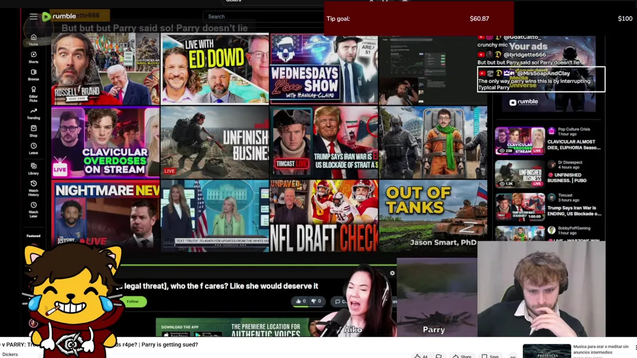Share the YouTube video
Image resolution: width=637 pixels, height=358 pixels.
tap(461, 356)
